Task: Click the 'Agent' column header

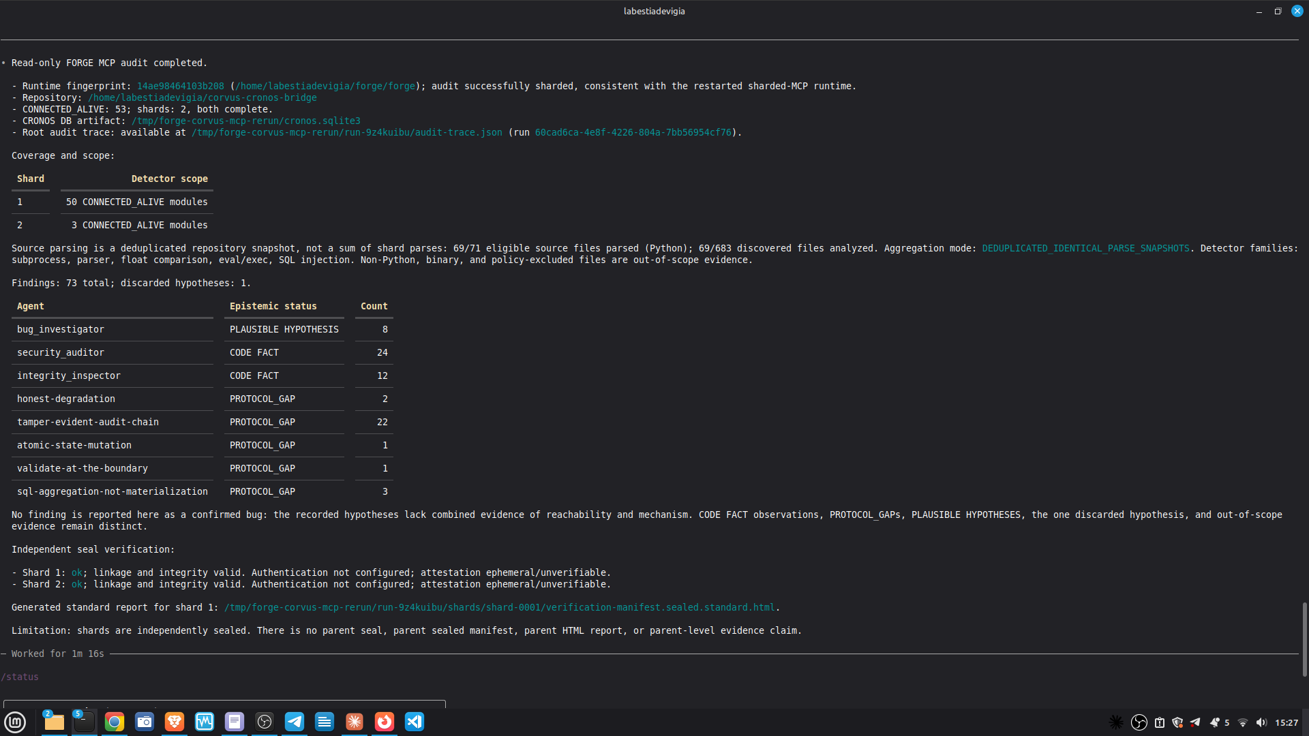Action: [31, 306]
